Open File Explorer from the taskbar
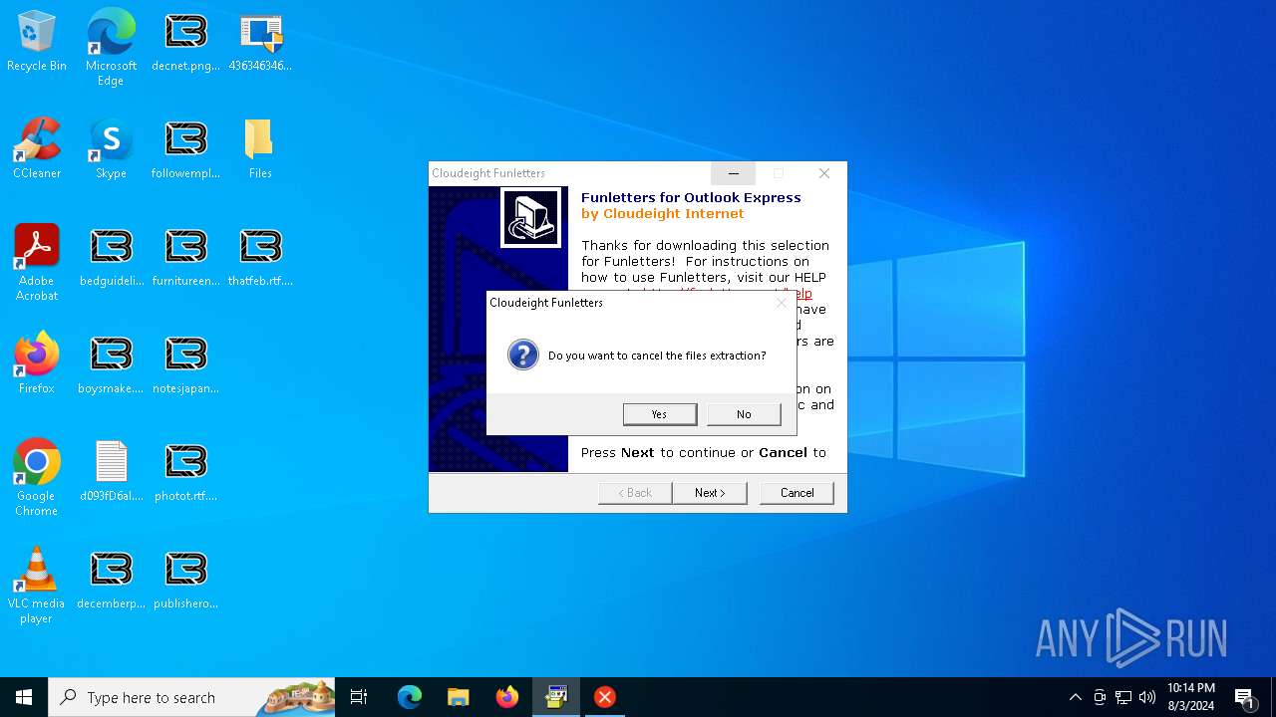Image resolution: width=1276 pixels, height=717 pixels. (459, 697)
